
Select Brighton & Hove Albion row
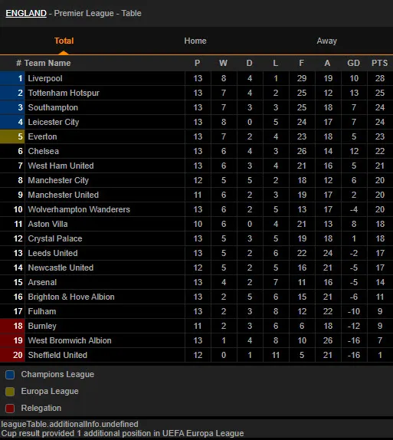(196, 297)
